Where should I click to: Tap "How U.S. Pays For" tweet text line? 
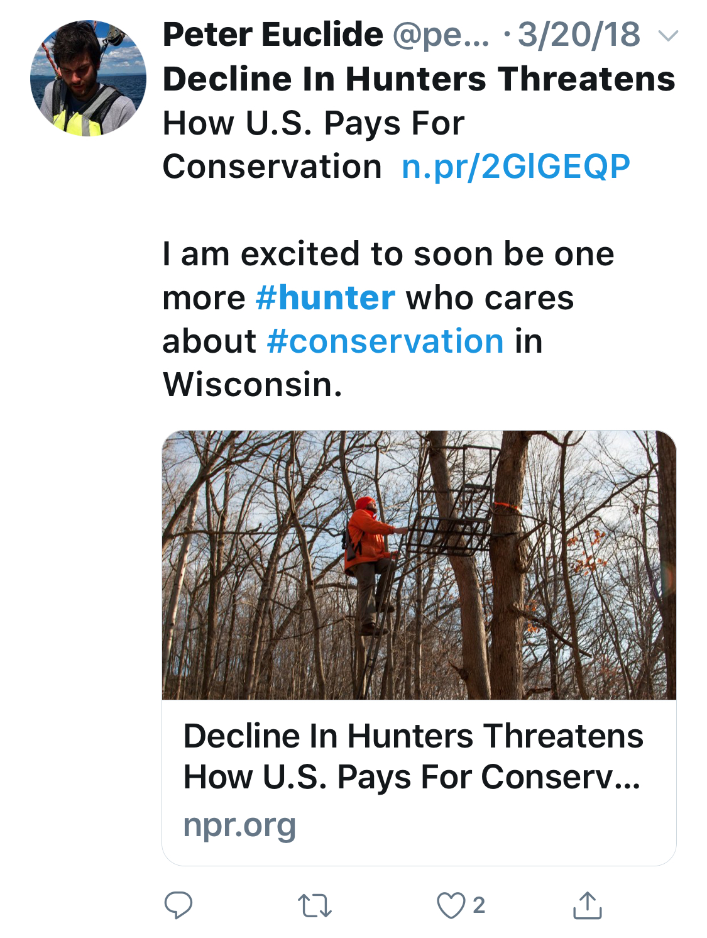point(313,123)
